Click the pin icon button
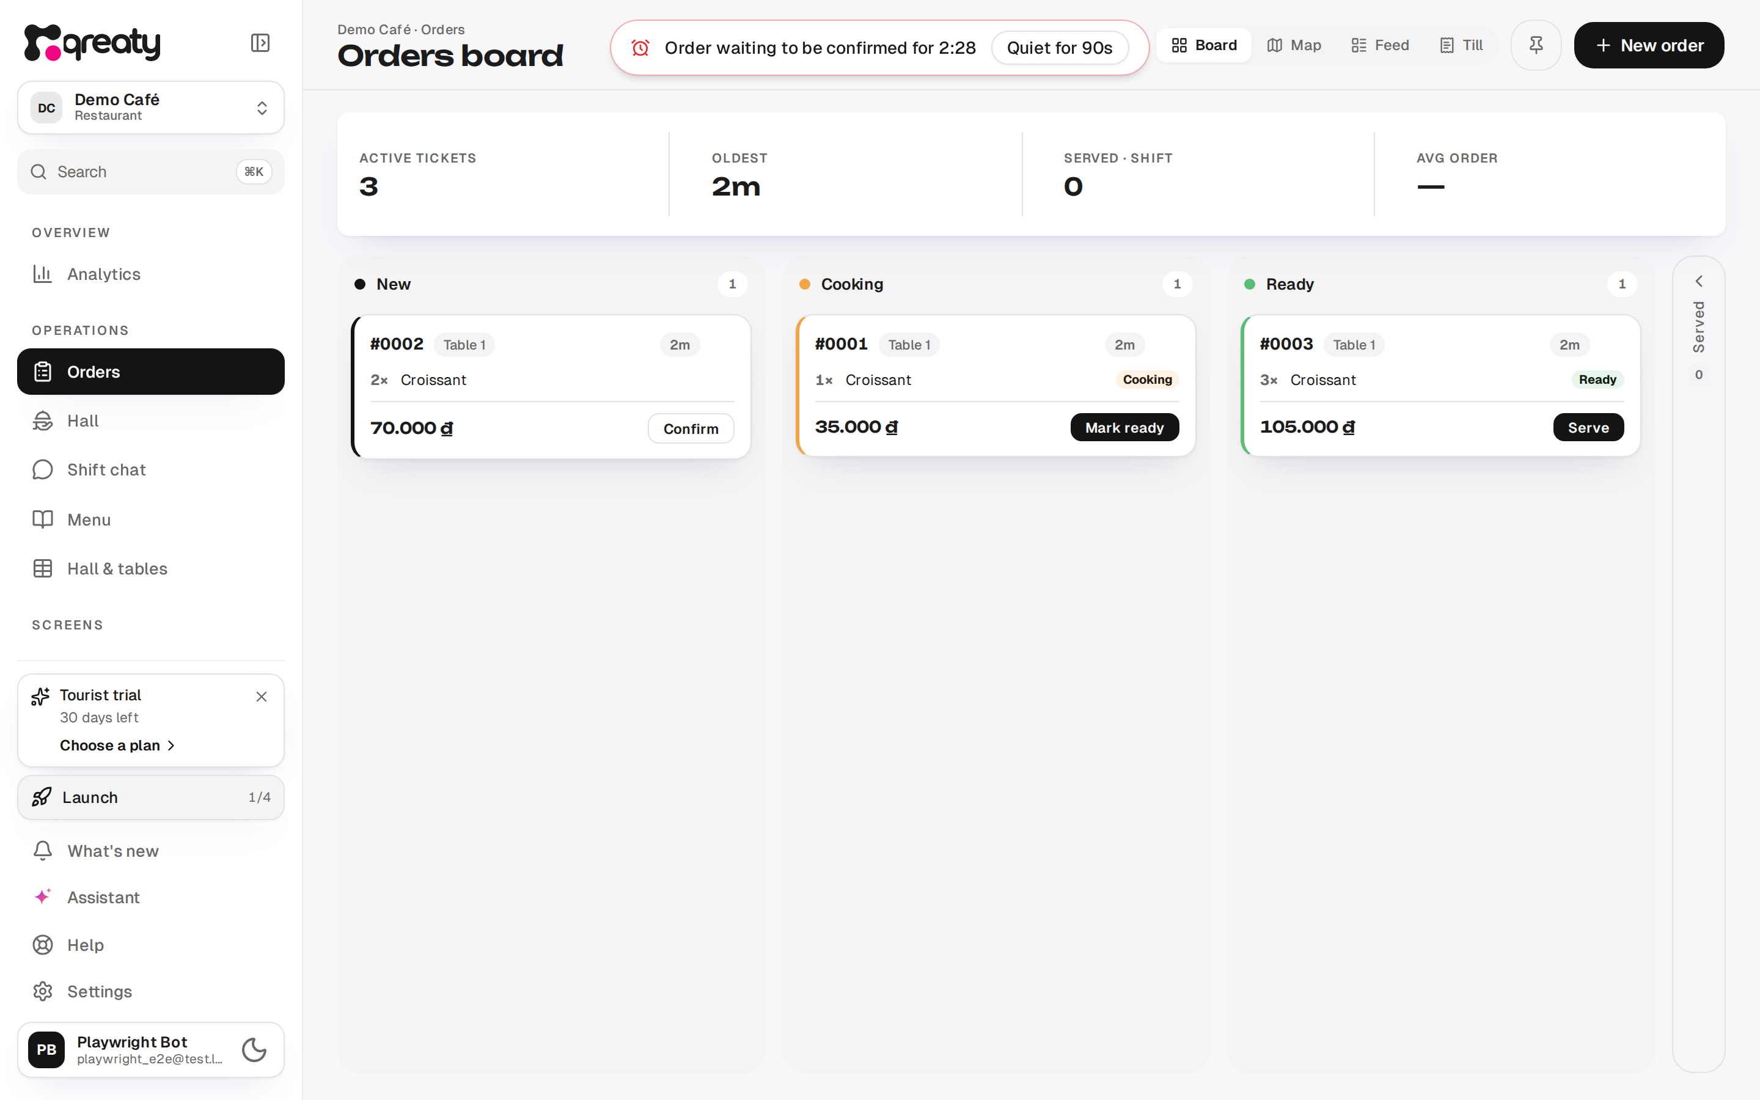 tap(1535, 45)
